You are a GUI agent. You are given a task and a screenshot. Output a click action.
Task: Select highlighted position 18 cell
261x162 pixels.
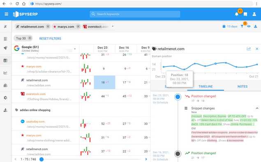coord(104,82)
